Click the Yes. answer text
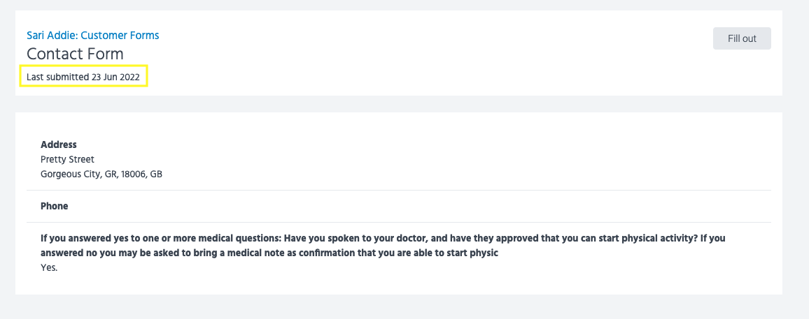The height and width of the screenshot is (319, 809). click(49, 267)
